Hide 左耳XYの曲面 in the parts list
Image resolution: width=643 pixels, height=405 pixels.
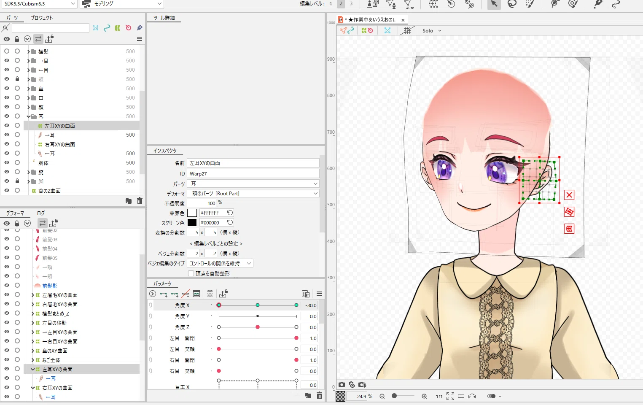click(x=7, y=125)
